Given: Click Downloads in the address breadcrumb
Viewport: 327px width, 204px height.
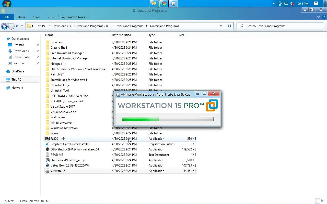Looking at the screenshot, I should (x=60, y=26).
